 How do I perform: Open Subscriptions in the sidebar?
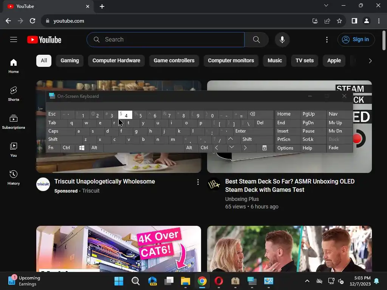click(14, 122)
